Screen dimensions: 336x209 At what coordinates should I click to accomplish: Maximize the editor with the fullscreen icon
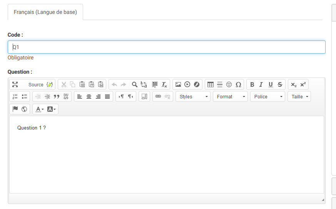15,84
